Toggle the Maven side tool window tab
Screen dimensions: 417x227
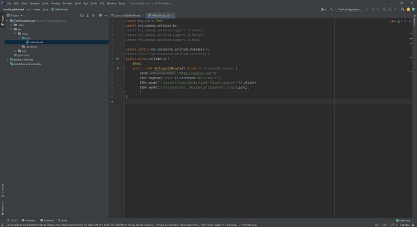click(414, 20)
